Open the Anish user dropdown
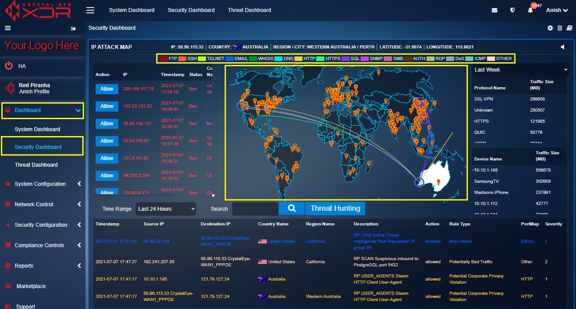The height and width of the screenshot is (309, 576). coord(557,10)
